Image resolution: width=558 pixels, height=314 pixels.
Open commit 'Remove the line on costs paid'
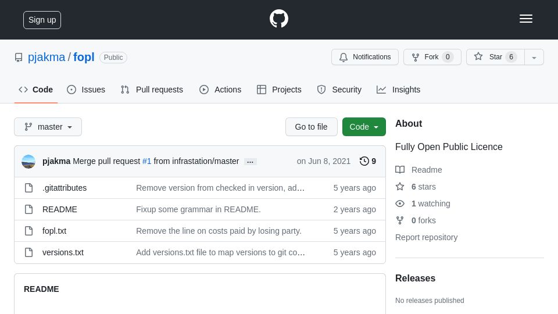(219, 231)
